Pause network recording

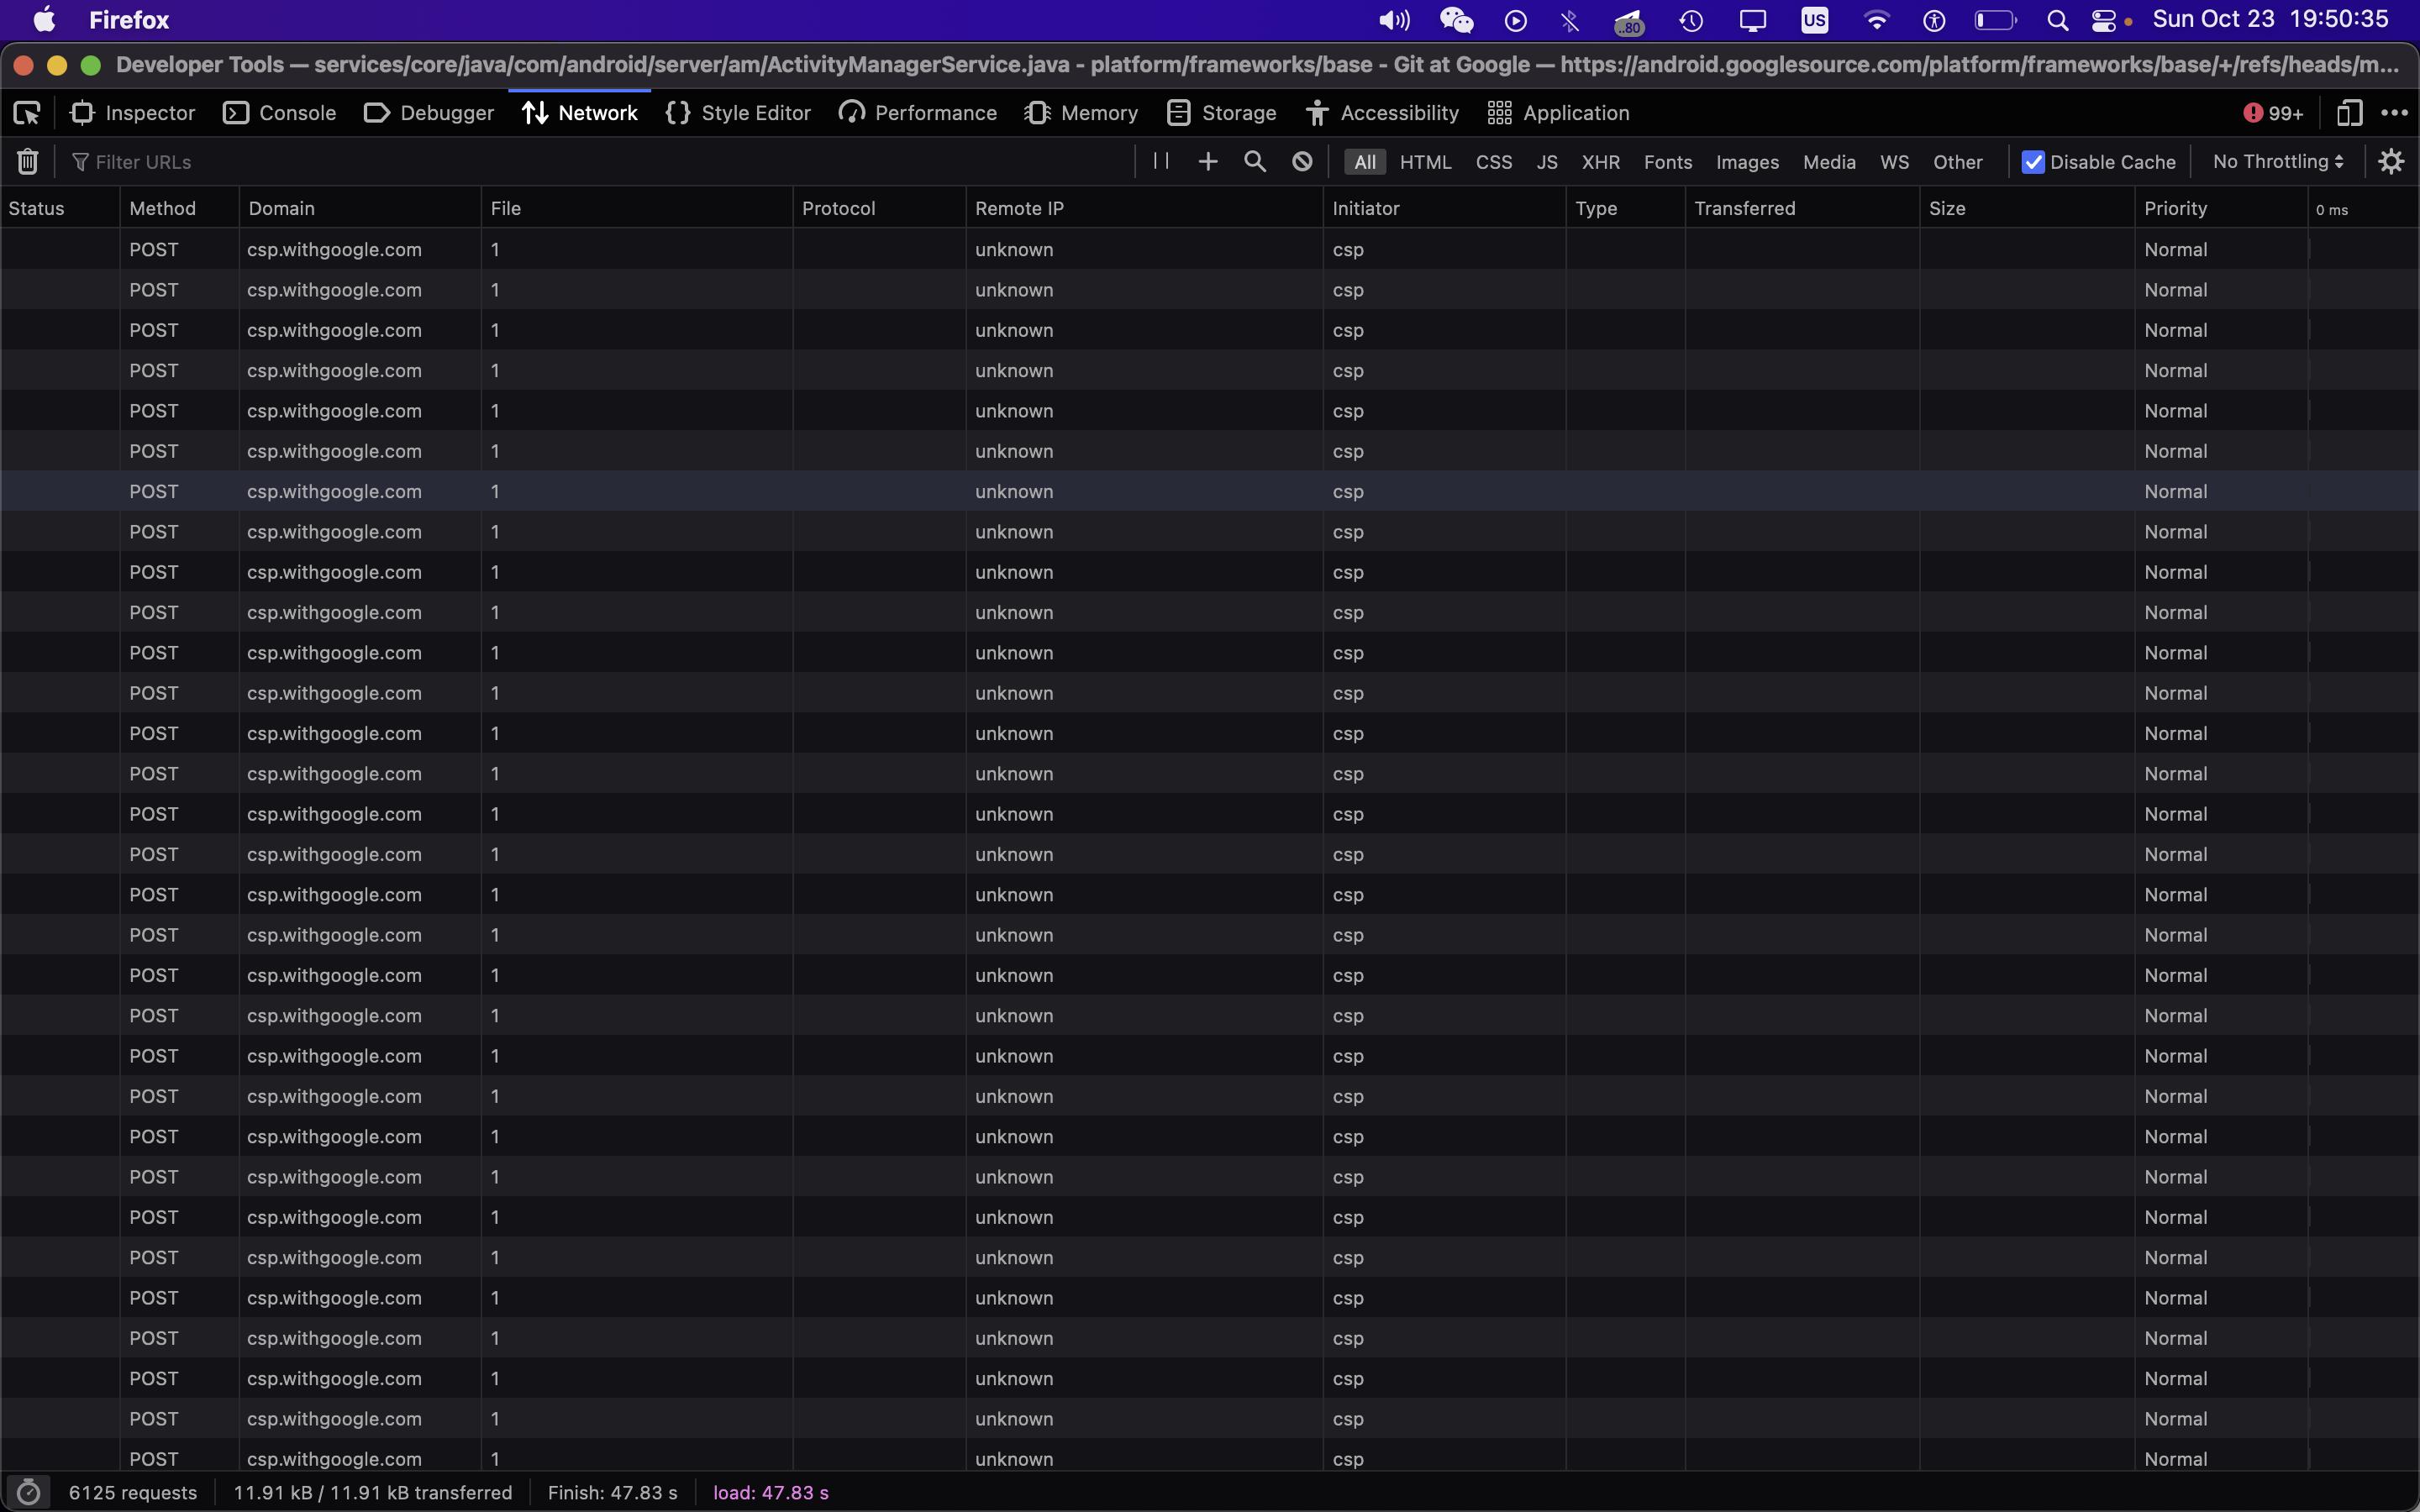(1161, 161)
